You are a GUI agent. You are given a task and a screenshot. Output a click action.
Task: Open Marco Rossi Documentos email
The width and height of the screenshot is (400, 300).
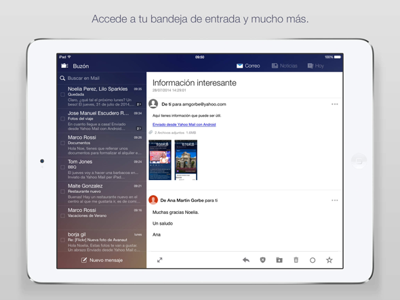point(102,145)
